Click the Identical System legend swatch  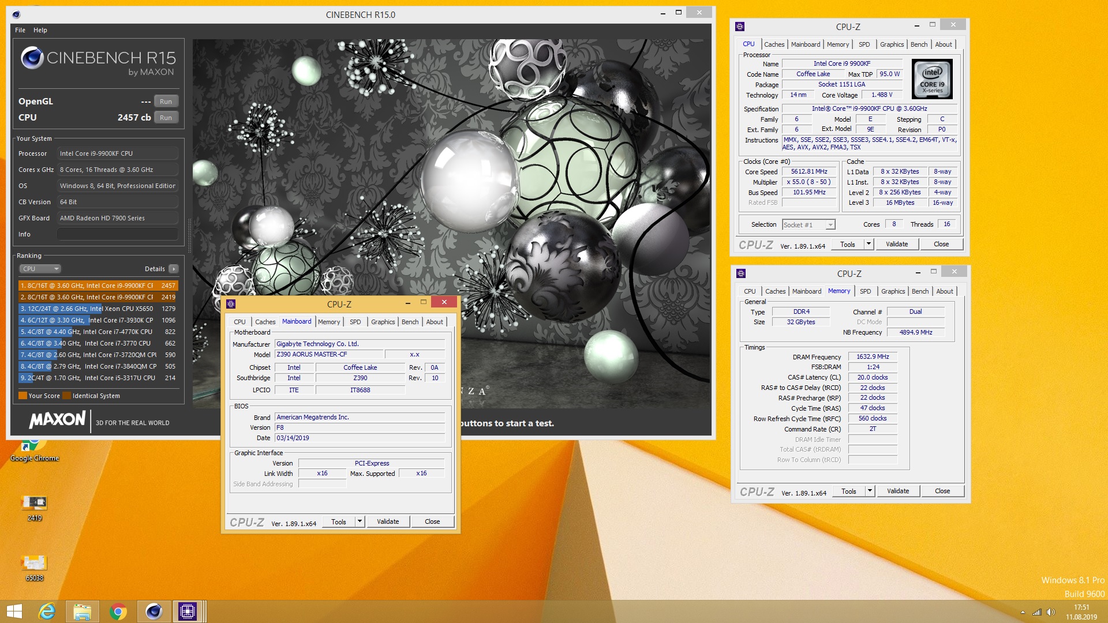point(66,396)
